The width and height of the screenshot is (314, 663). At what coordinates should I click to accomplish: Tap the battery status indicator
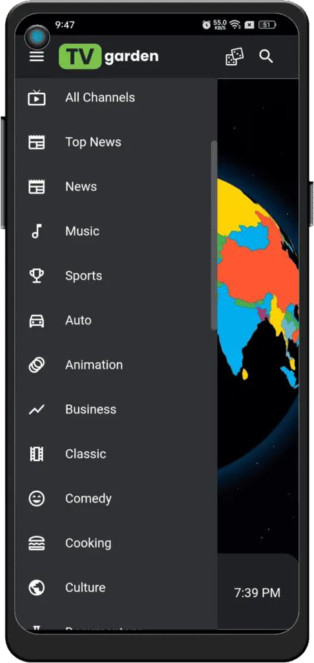click(x=267, y=25)
